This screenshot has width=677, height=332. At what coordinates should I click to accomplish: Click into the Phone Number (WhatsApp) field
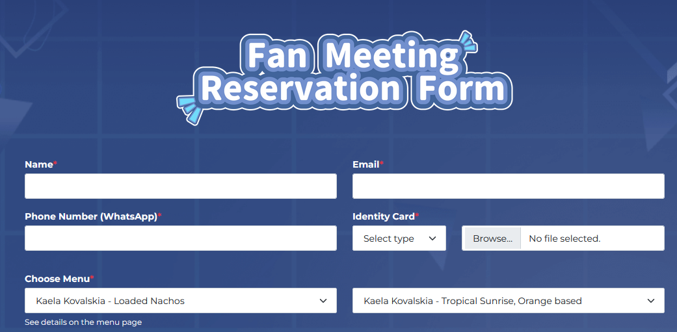click(180, 238)
